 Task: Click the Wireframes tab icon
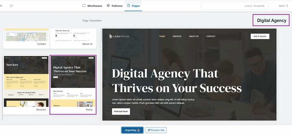tap(84, 6)
